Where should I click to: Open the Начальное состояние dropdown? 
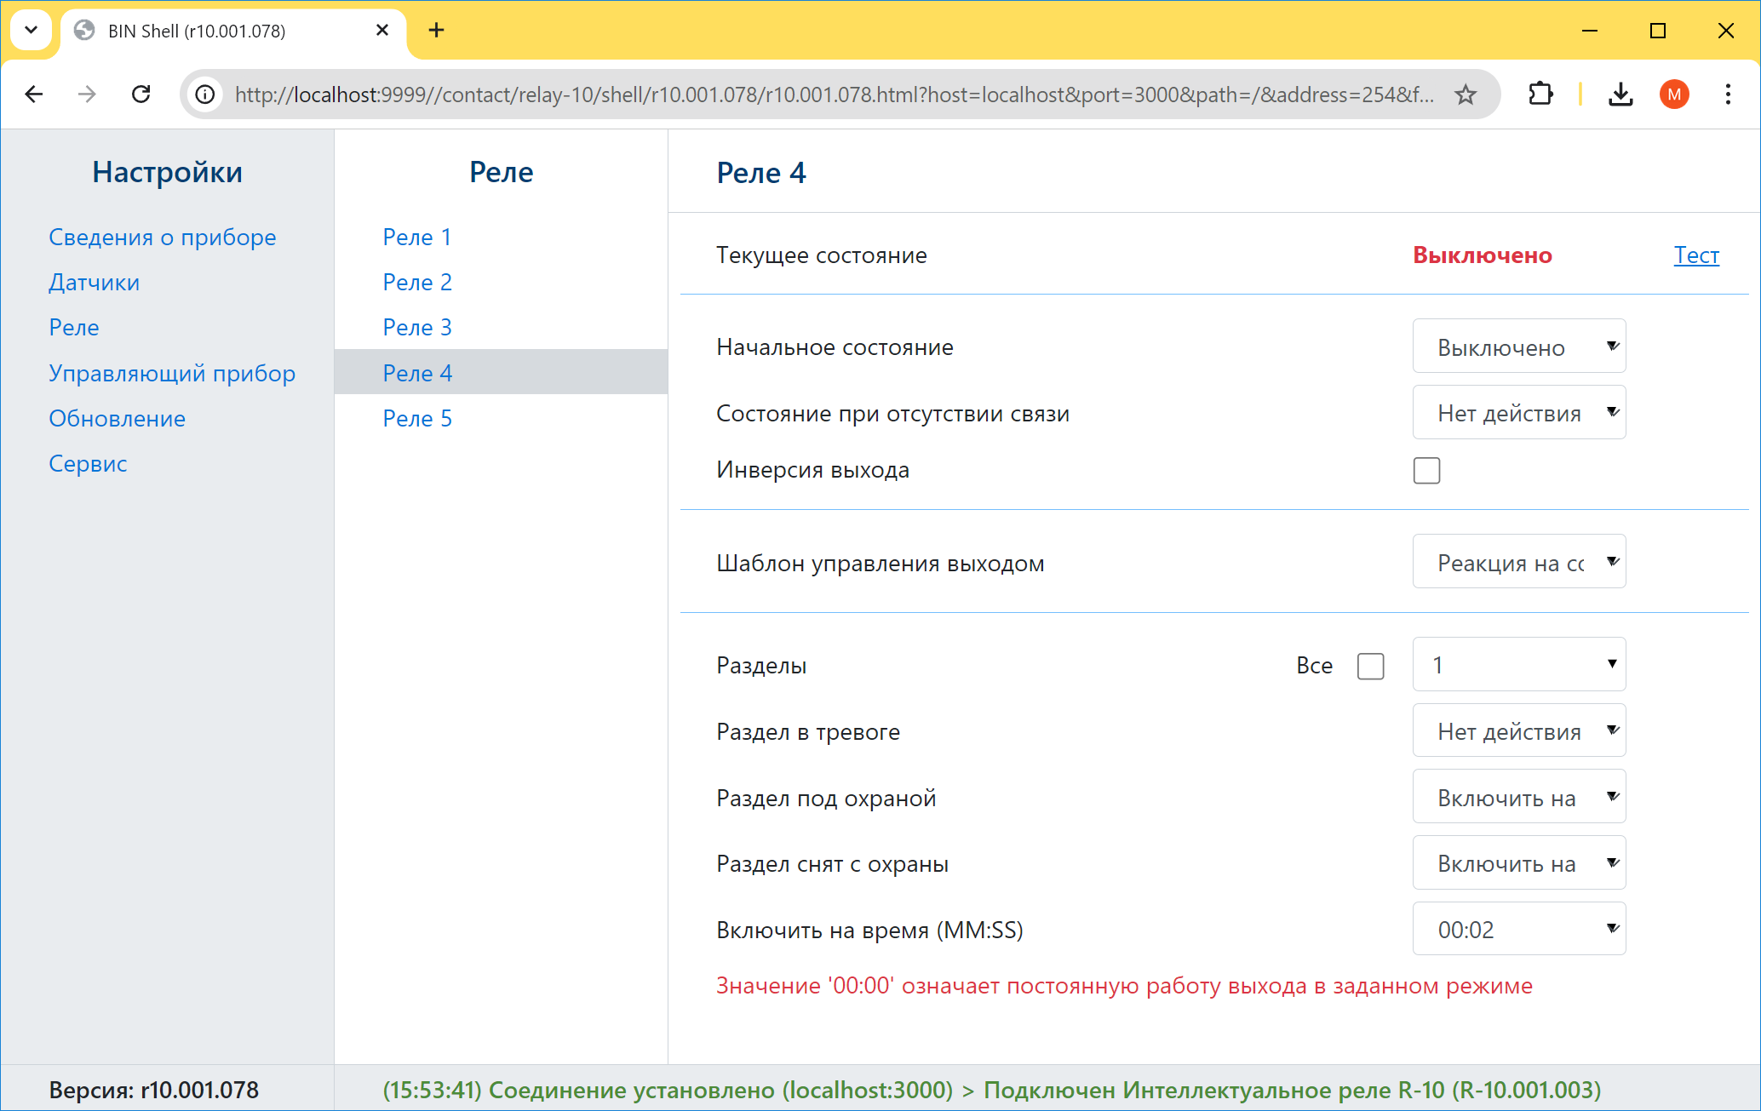(x=1519, y=346)
